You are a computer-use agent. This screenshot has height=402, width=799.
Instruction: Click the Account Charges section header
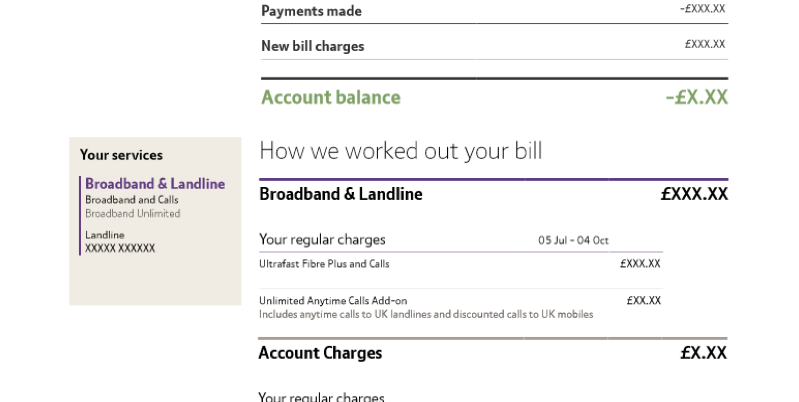click(320, 353)
